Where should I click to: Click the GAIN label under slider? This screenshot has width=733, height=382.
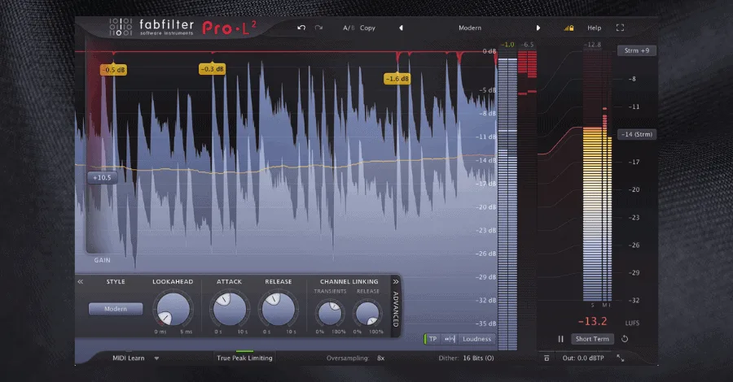point(103,260)
